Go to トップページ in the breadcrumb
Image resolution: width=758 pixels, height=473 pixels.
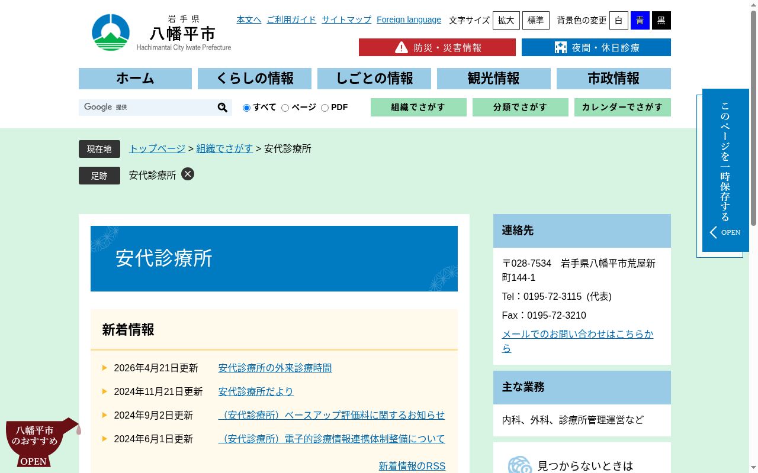tap(157, 149)
